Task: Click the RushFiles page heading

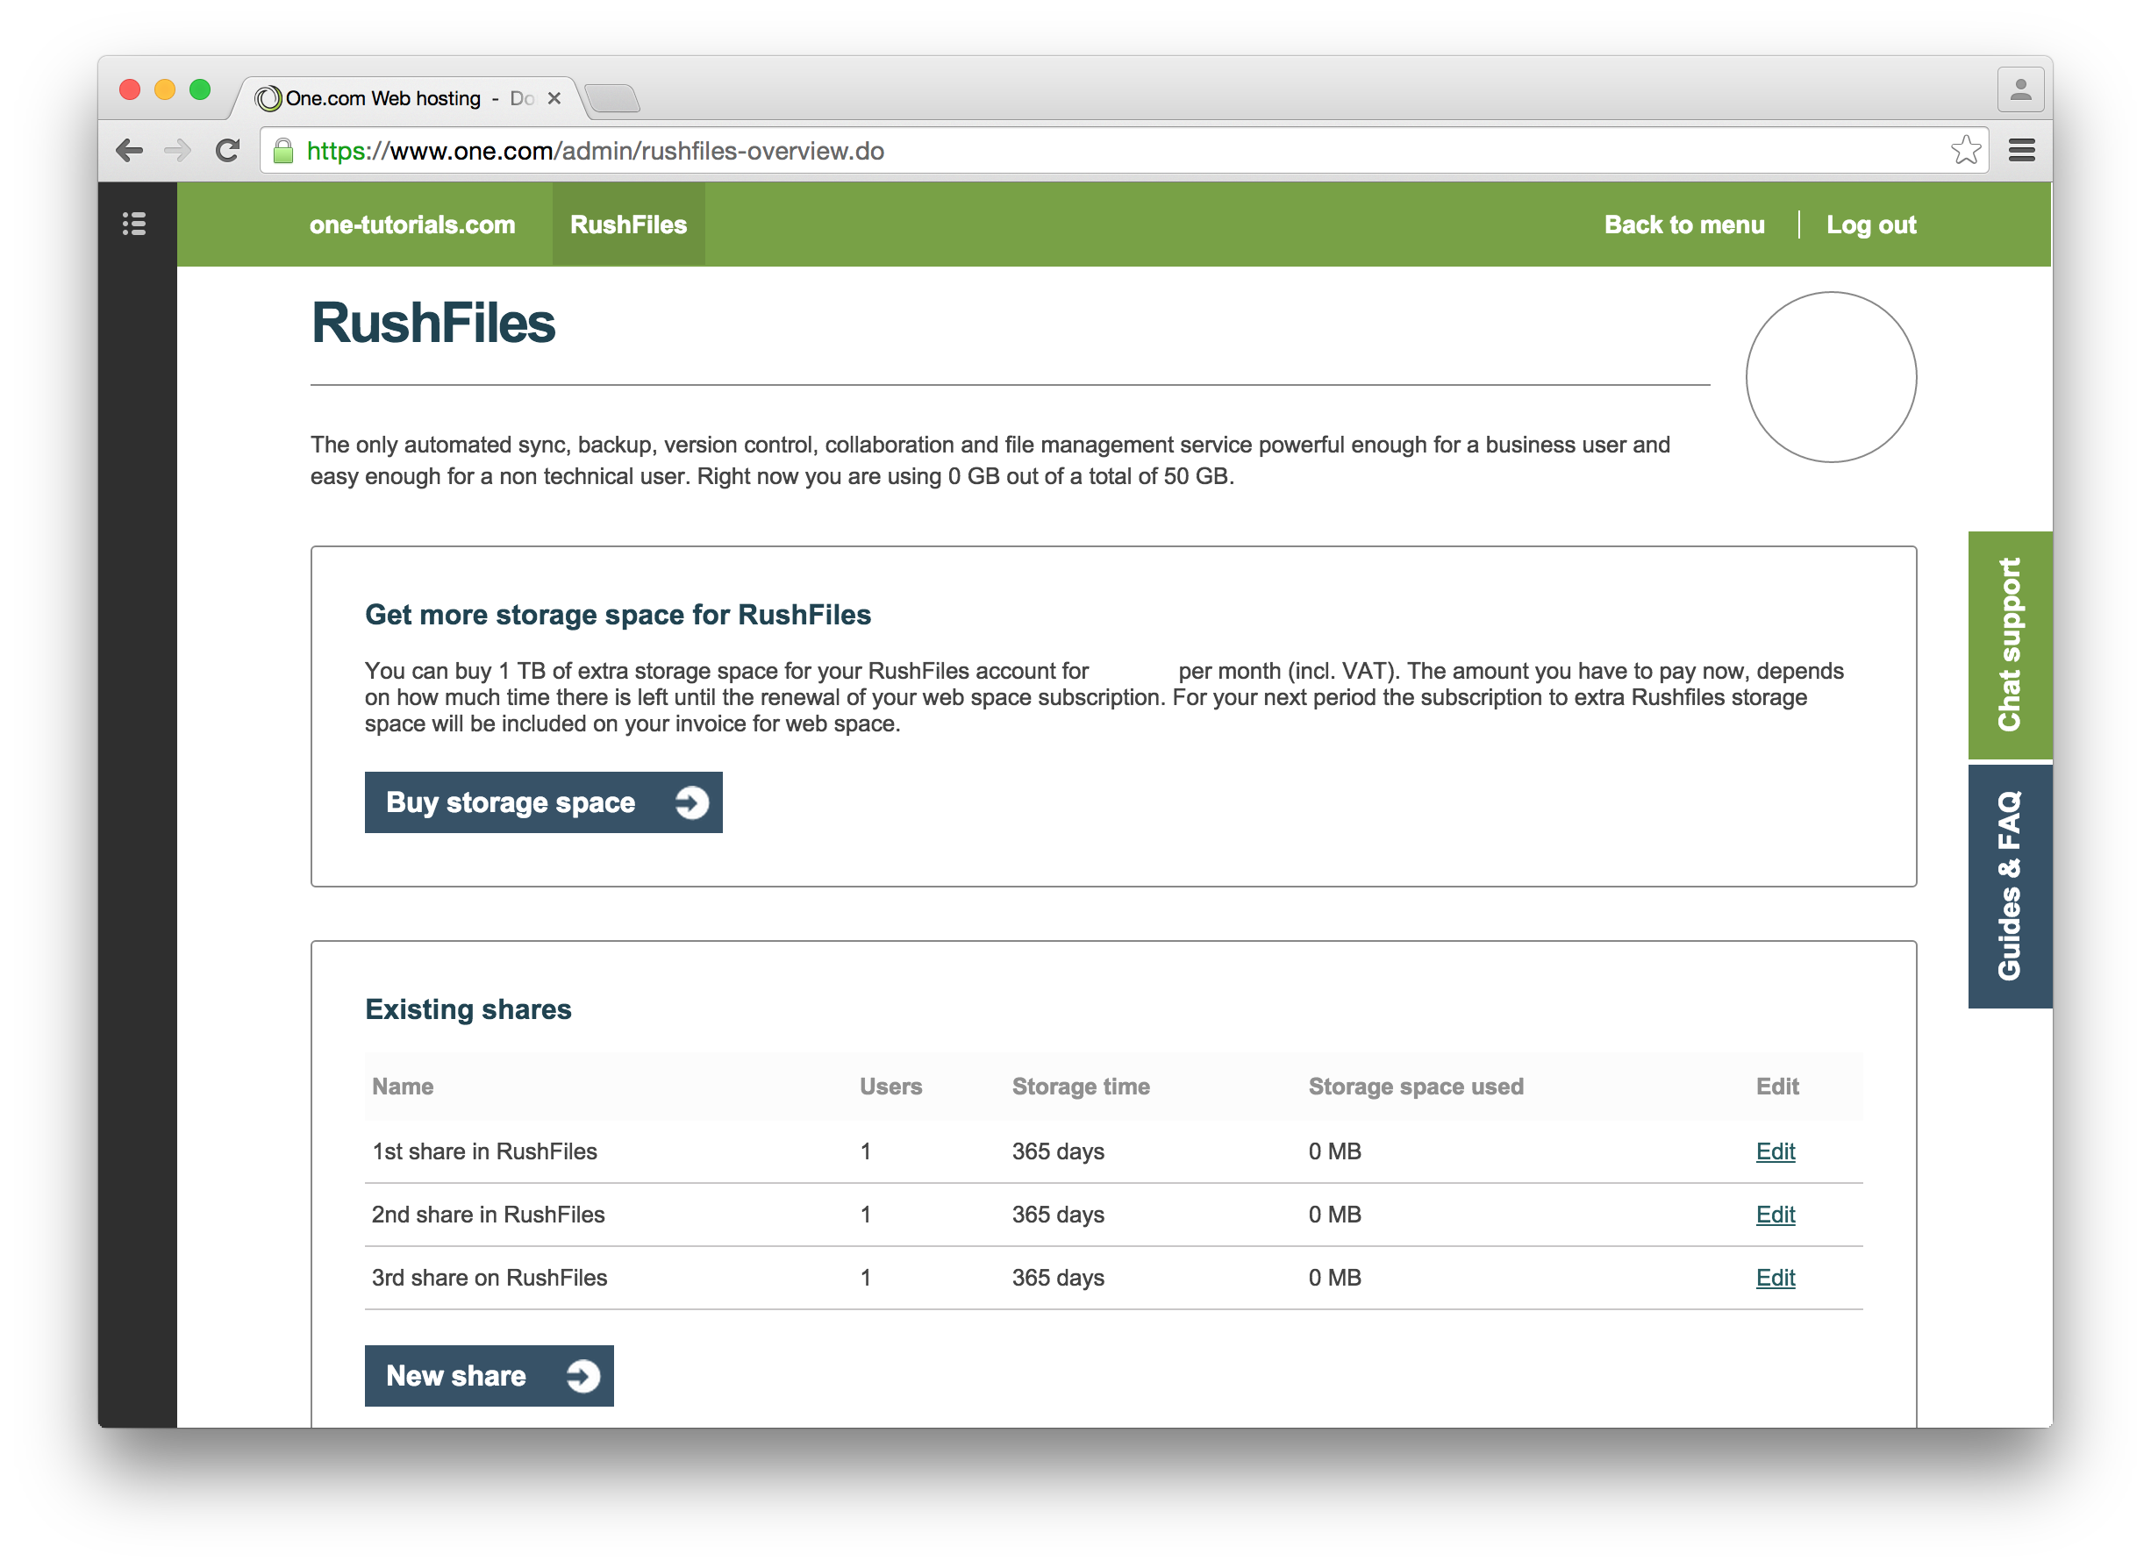Action: coord(432,323)
